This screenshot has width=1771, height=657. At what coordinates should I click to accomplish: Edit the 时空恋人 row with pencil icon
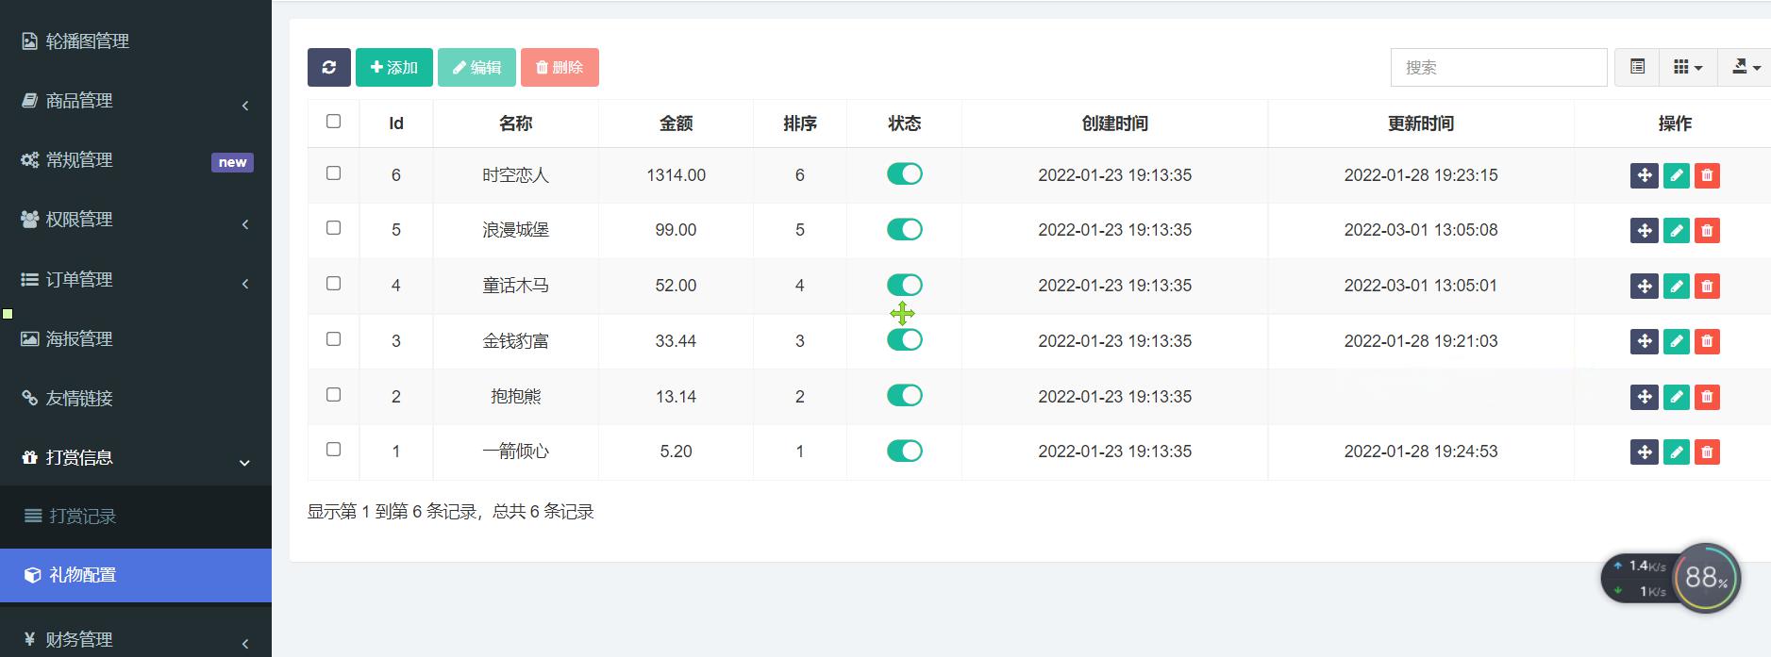[1676, 175]
